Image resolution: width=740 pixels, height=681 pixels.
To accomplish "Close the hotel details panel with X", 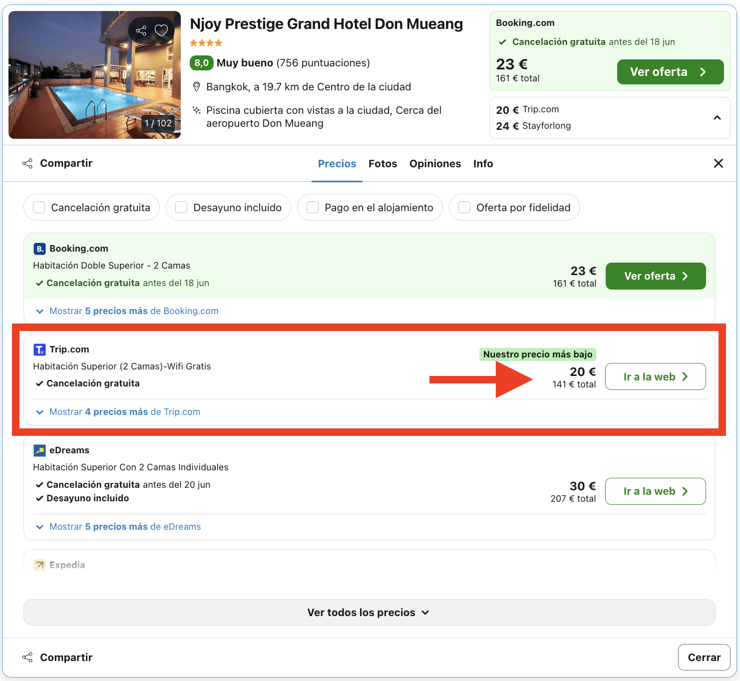I will [x=718, y=163].
